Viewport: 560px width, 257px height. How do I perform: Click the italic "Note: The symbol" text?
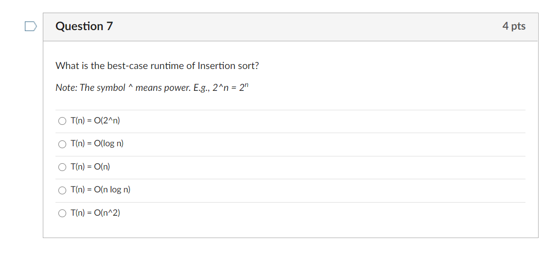point(90,88)
